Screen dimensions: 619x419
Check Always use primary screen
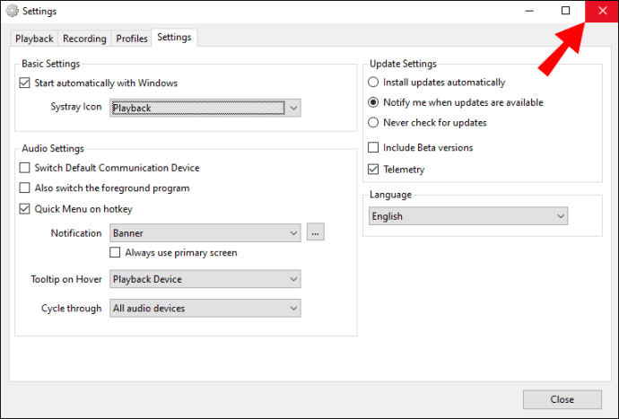tap(116, 253)
